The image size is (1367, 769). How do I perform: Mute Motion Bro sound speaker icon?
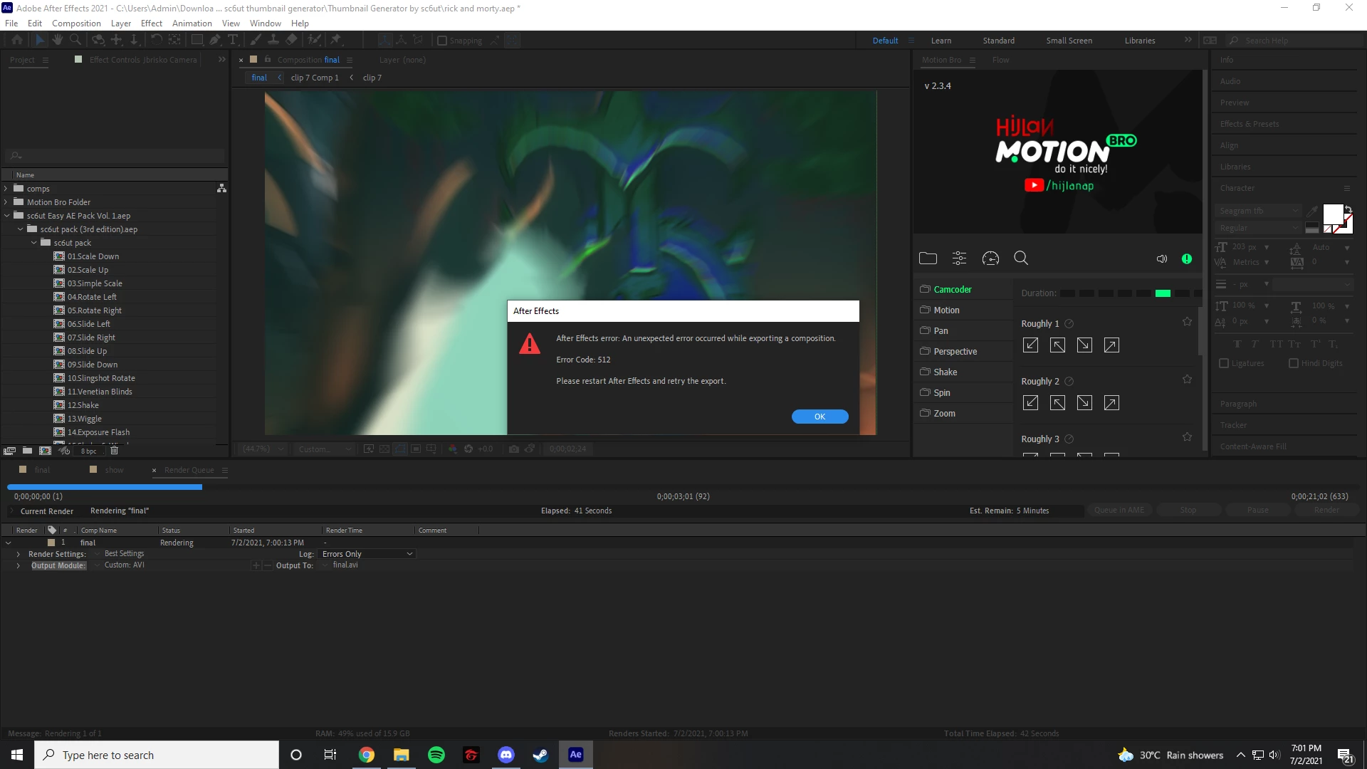[1161, 259]
